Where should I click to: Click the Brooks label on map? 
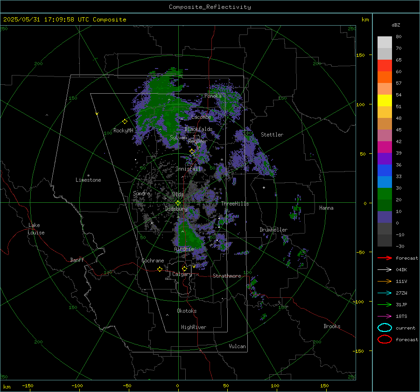coord(332,326)
